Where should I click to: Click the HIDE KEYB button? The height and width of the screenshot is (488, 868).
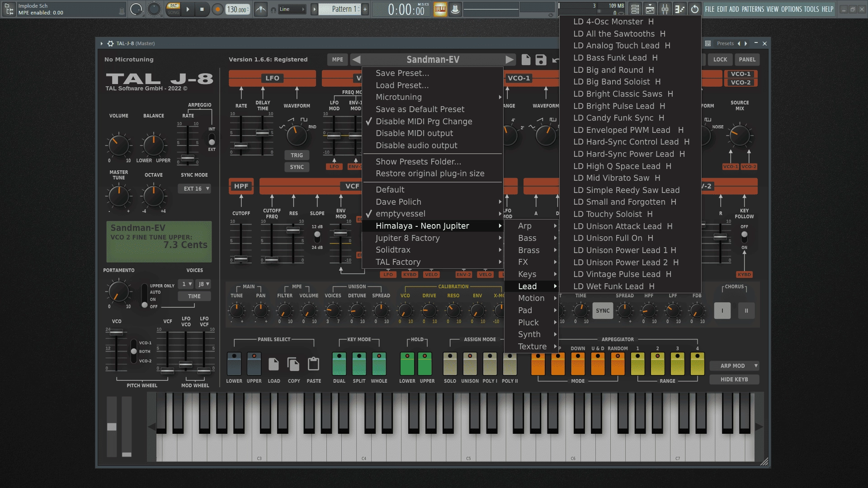tap(734, 380)
